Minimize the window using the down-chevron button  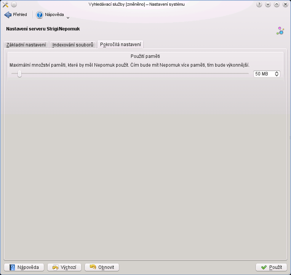[268, 4]
